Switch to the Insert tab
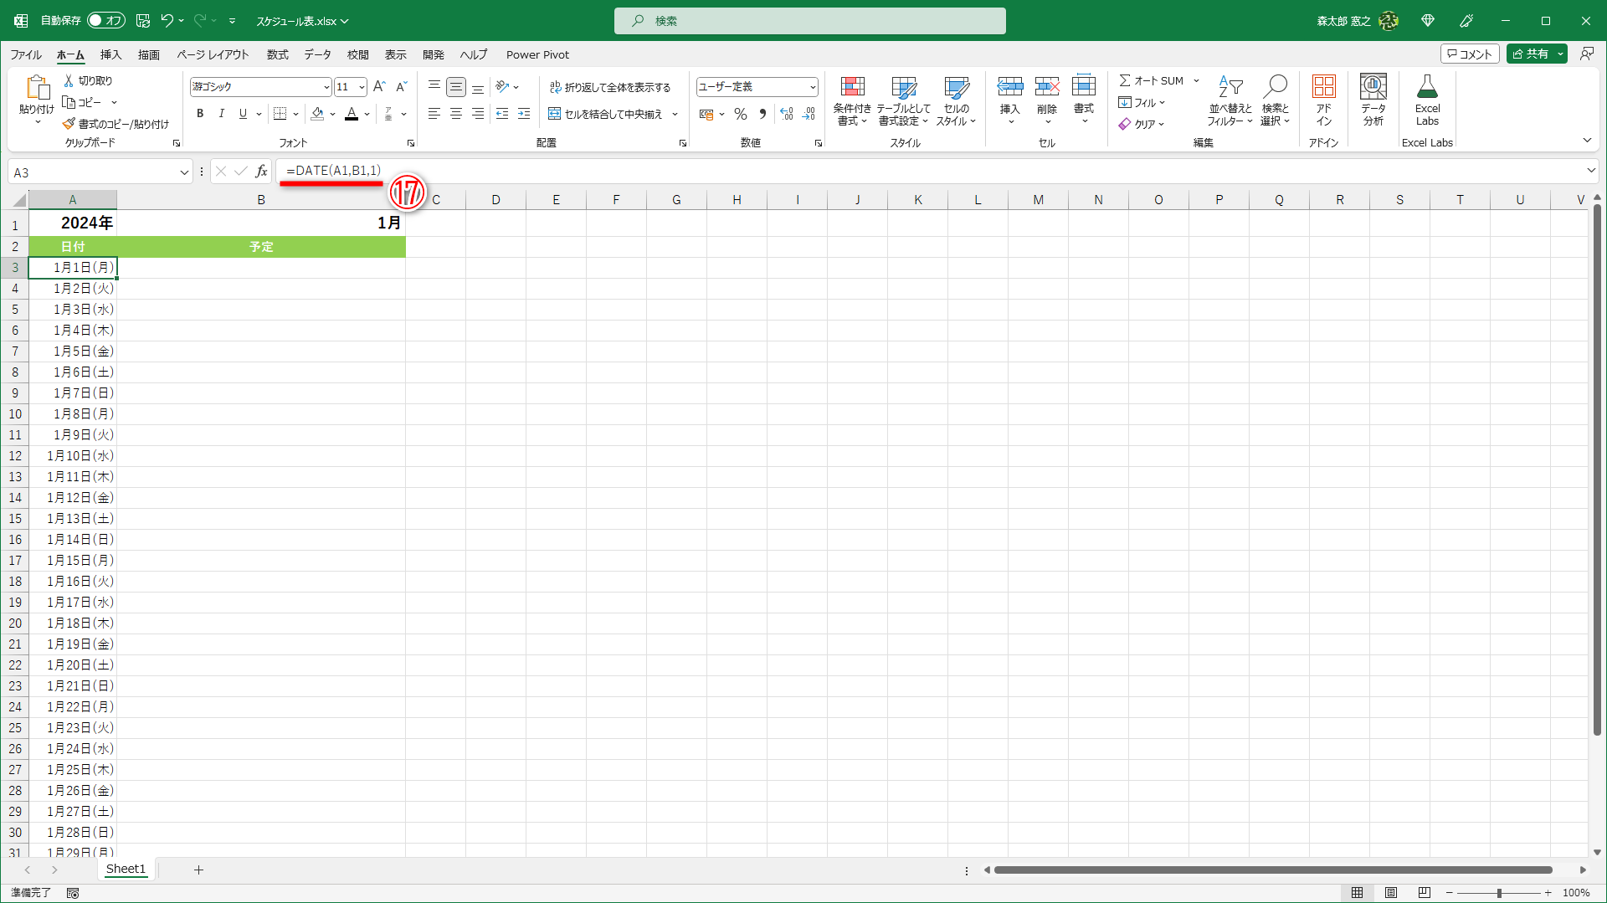1607x903 pixels. tap(110, 54)
